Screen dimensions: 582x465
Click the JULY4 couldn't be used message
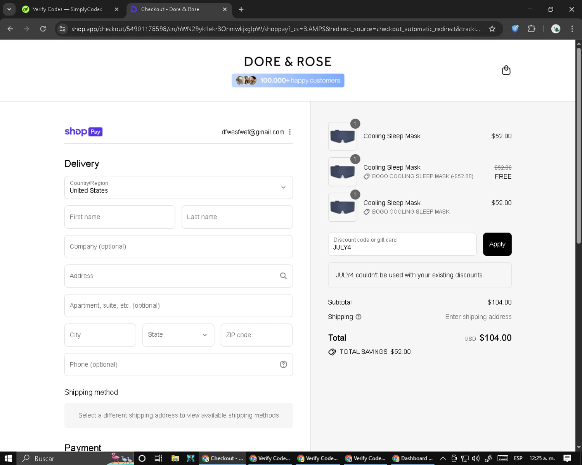[x=419, y=275]
